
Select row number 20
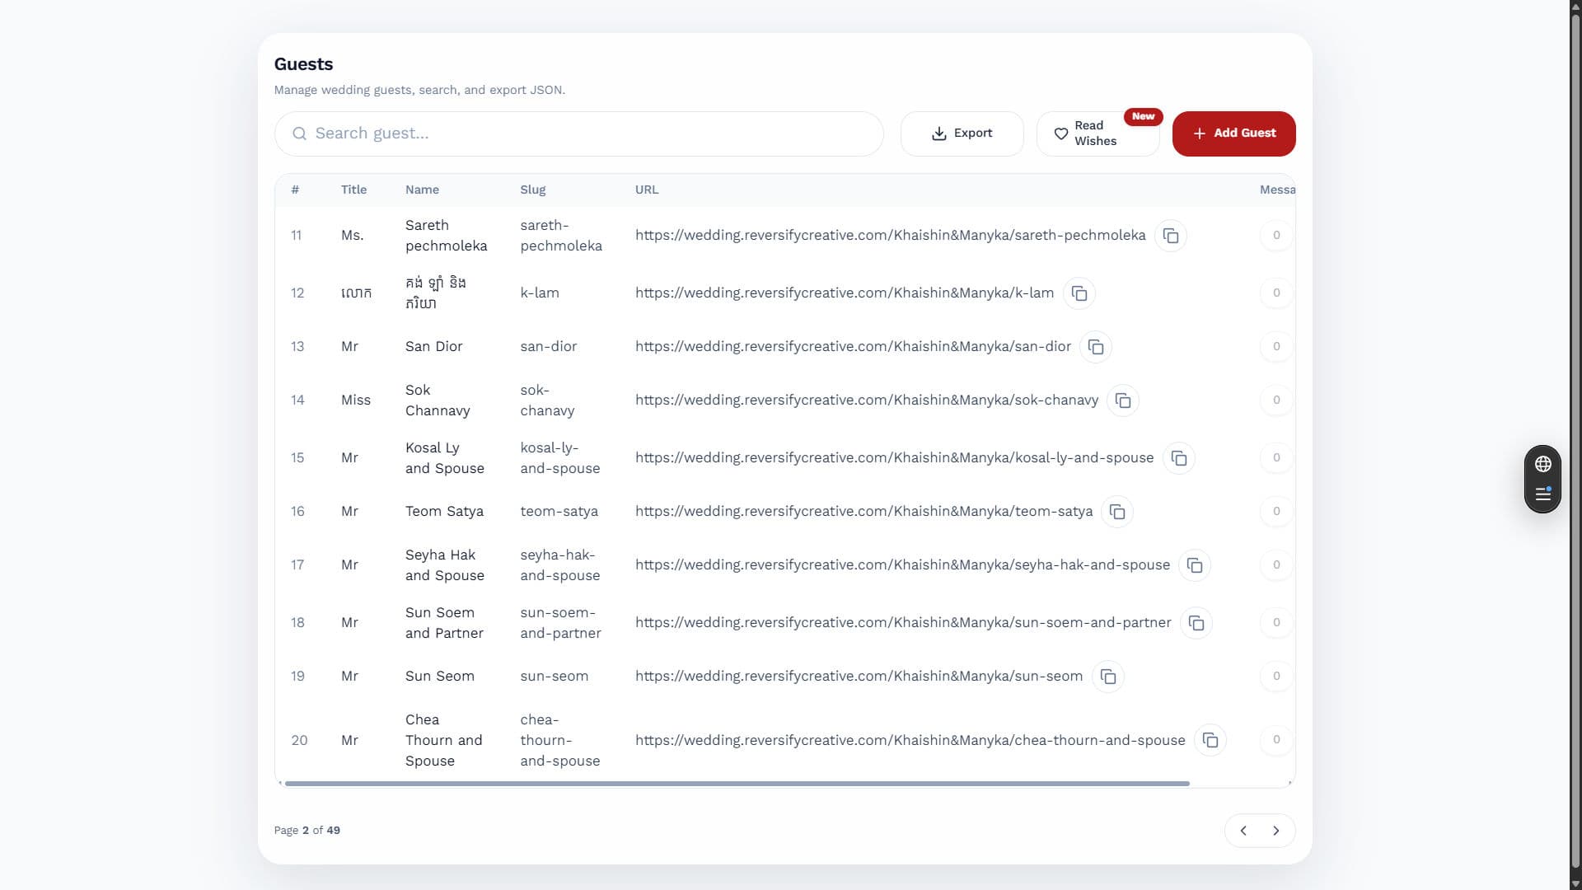299,740
